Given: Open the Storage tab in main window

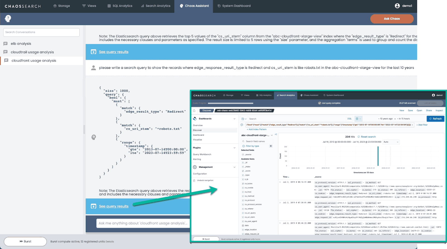Looking at the screenshot, I should 61,6.
